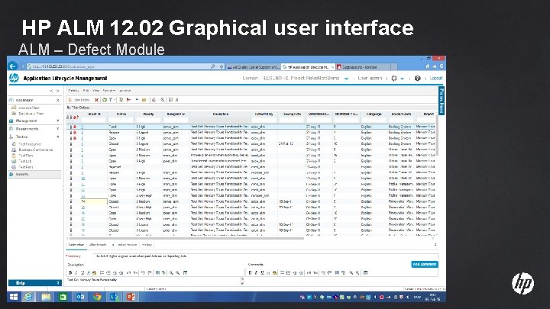550x309 pixels.
Task: Collapse the Testing sidebar section
Action: [x=58, y=137]
